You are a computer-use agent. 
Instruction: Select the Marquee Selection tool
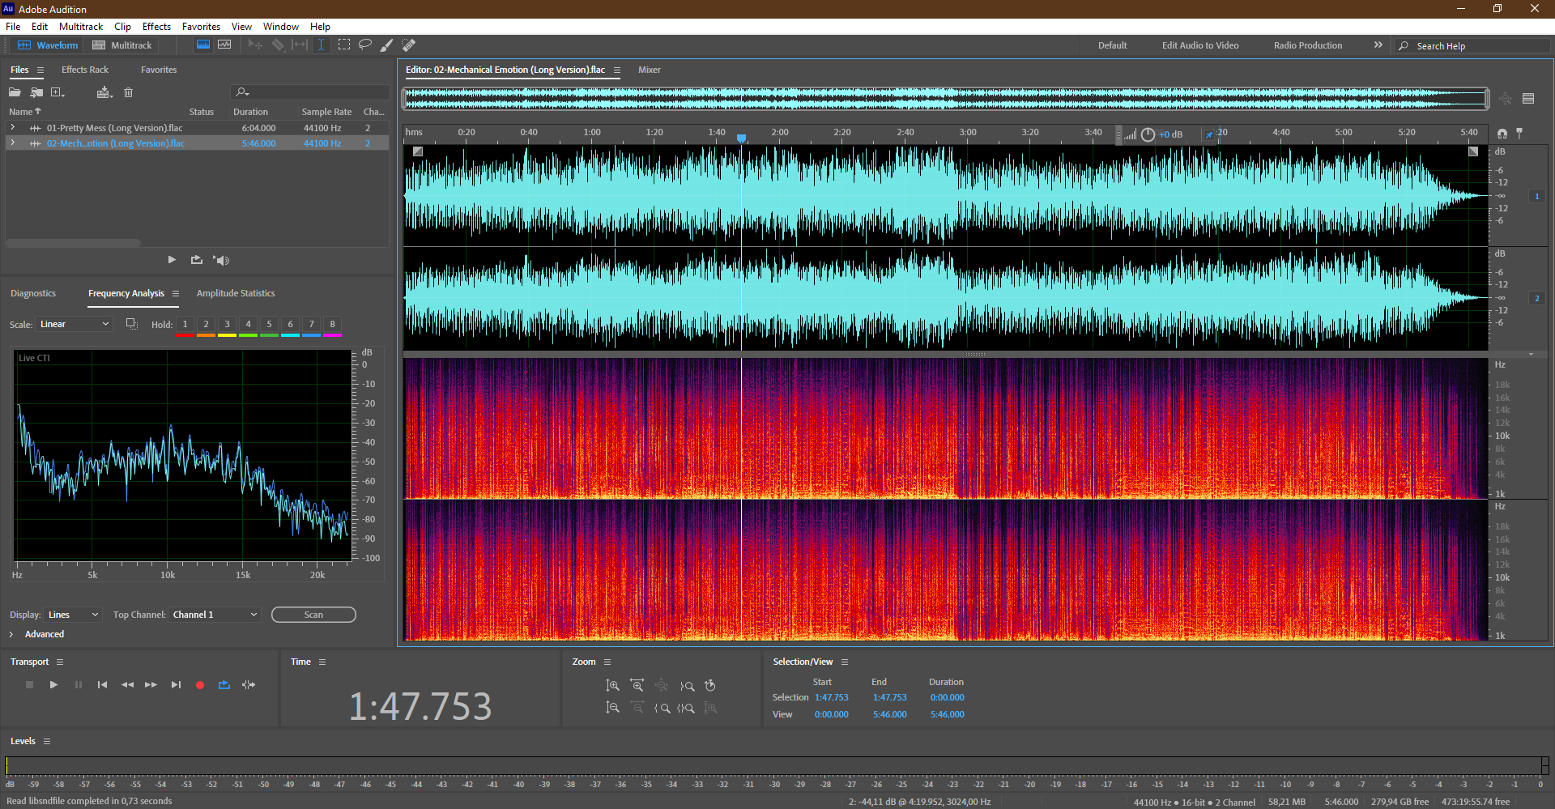tap(344, 45)
